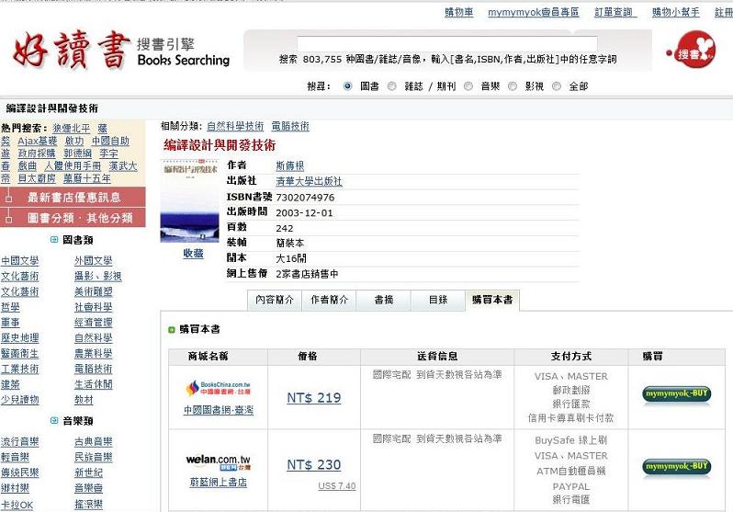Open the 古典音樂 category link
Screen dimensions: 733x512
pos(93,442)
